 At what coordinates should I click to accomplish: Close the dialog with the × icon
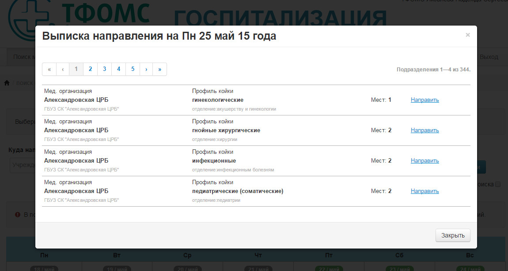[x=467, y=35]
